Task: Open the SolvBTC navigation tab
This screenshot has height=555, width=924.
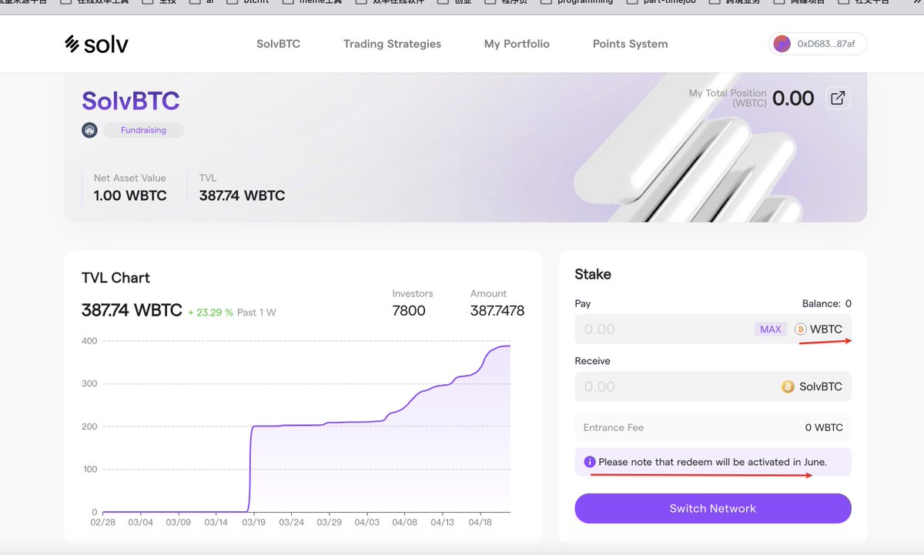Action: coord(278,44)
